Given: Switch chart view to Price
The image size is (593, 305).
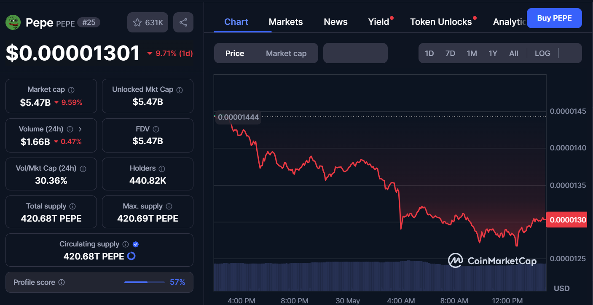Looking at the screenshot, I should pos(235,54).
